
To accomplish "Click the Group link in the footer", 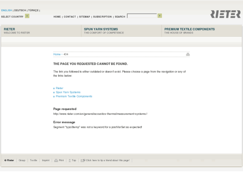I will 22,160.
